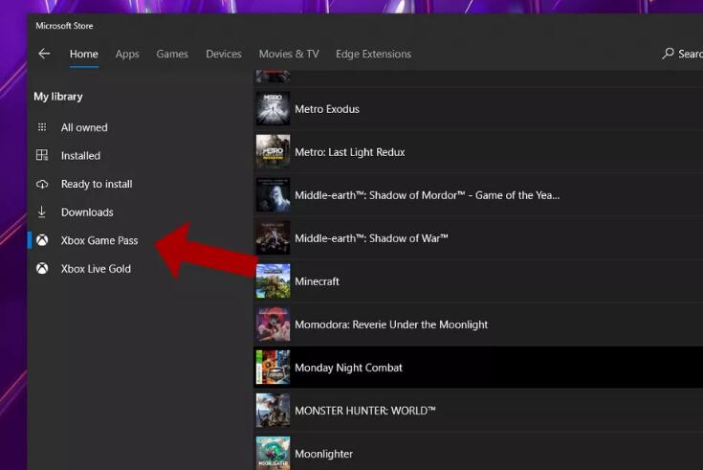Open the Minecraft title text
The width and height of the screenshot is (703, 470).
point(317,281)
